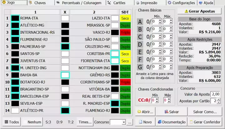
Task: Click the keys icon on Chaves tab
Action: (x=30, y=2)
